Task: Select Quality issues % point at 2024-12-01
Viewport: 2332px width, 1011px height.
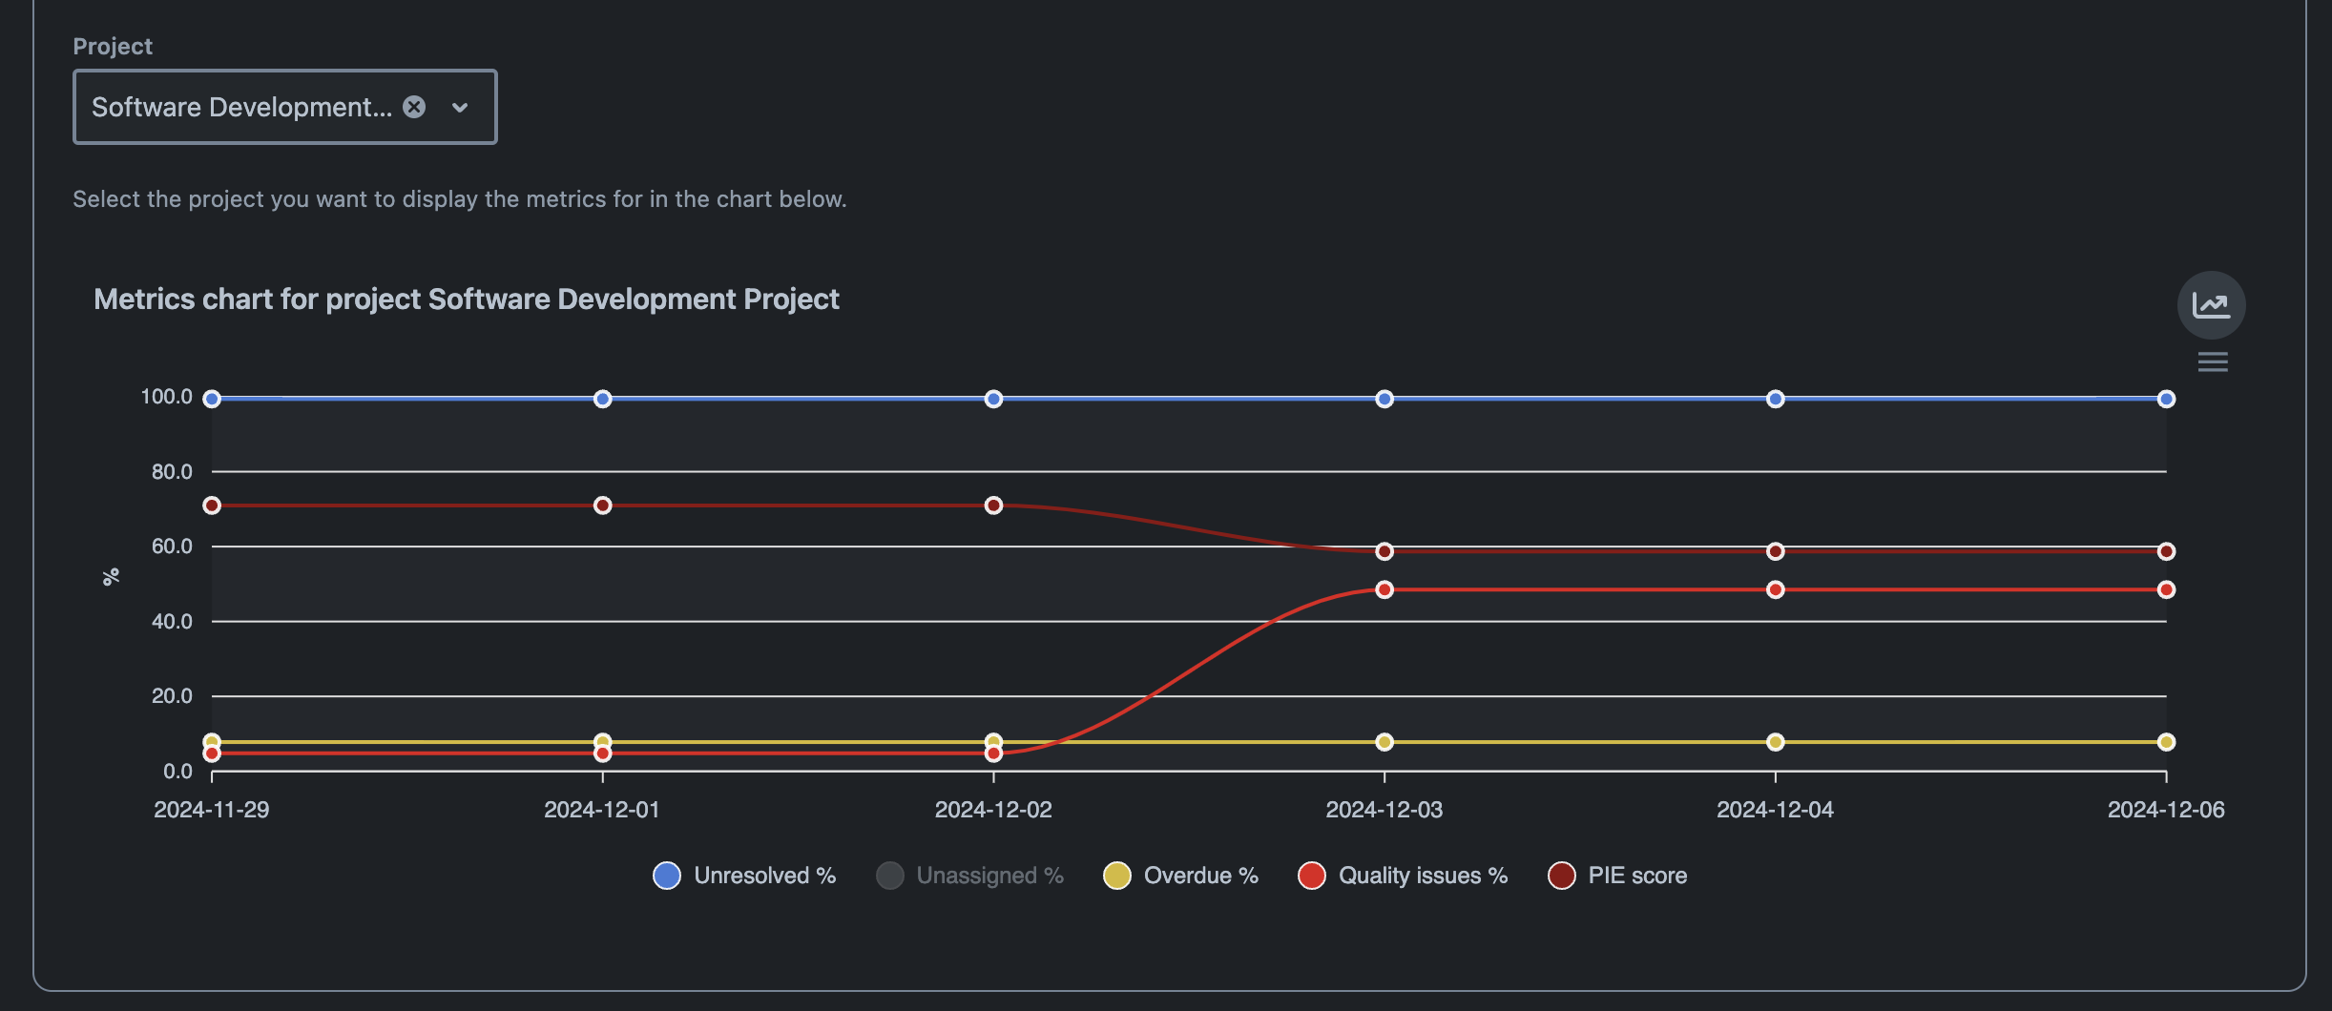Action: pyautogui.click(x=602, y=753)
